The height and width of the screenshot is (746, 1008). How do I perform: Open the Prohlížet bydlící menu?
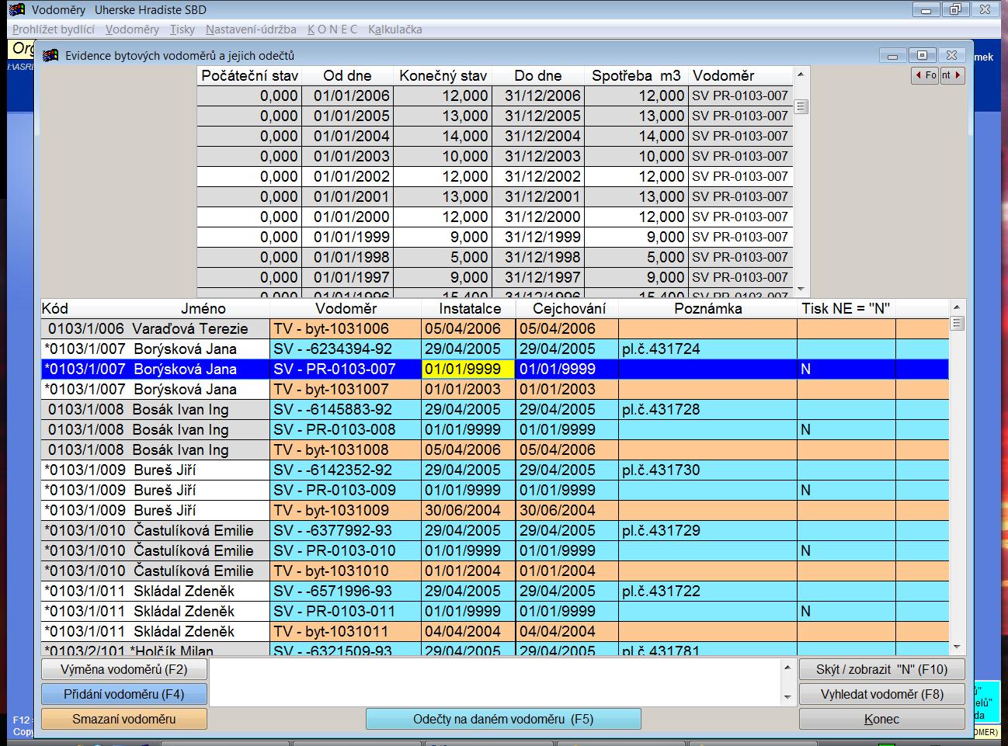54,29
